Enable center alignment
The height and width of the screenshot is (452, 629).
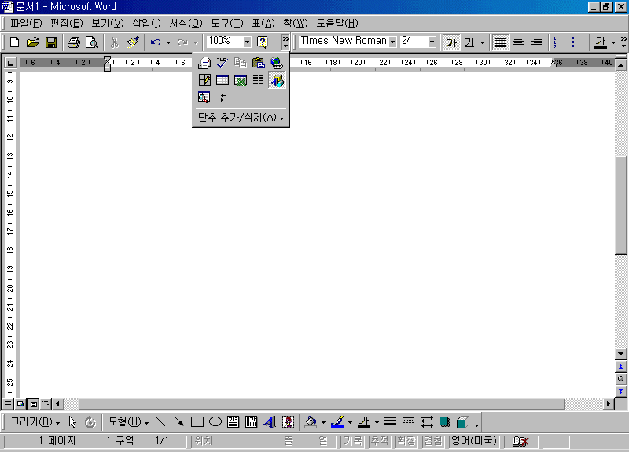pyautogui.click(x=518, y=42)
